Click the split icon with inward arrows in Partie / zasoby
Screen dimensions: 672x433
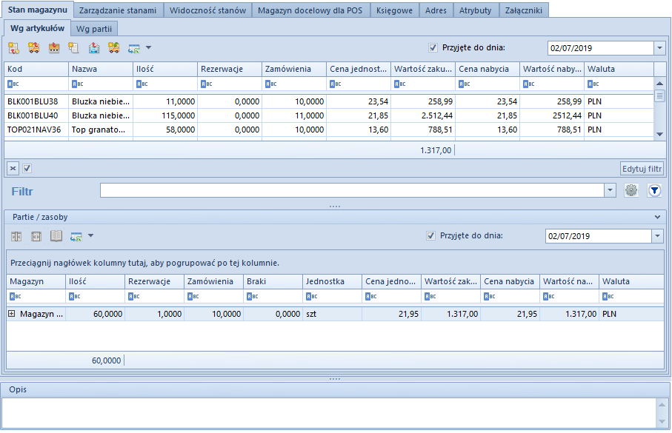[16, 236]
